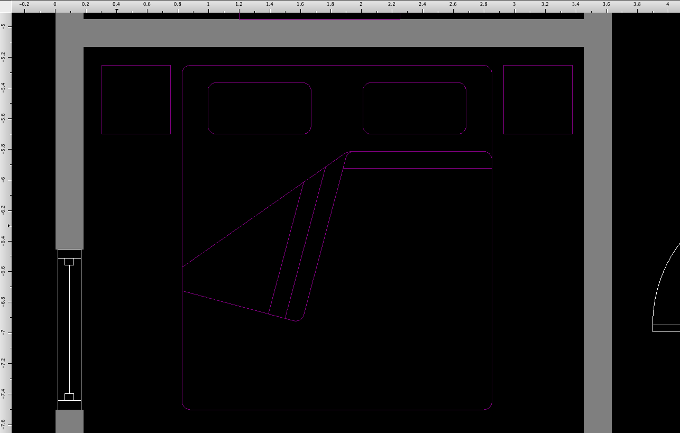
Task: Select the left nightstand square
Action: (136, 99)
